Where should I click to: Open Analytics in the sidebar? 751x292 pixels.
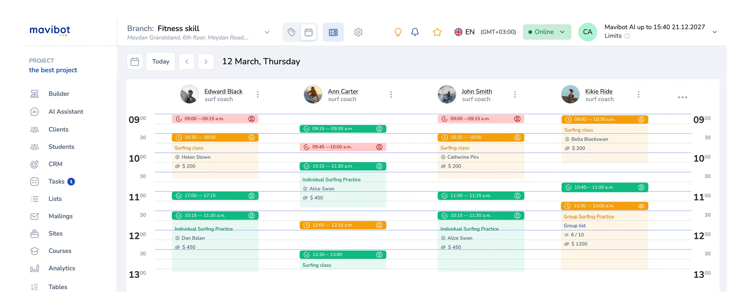pyautogui.click(x=62, y=268)
